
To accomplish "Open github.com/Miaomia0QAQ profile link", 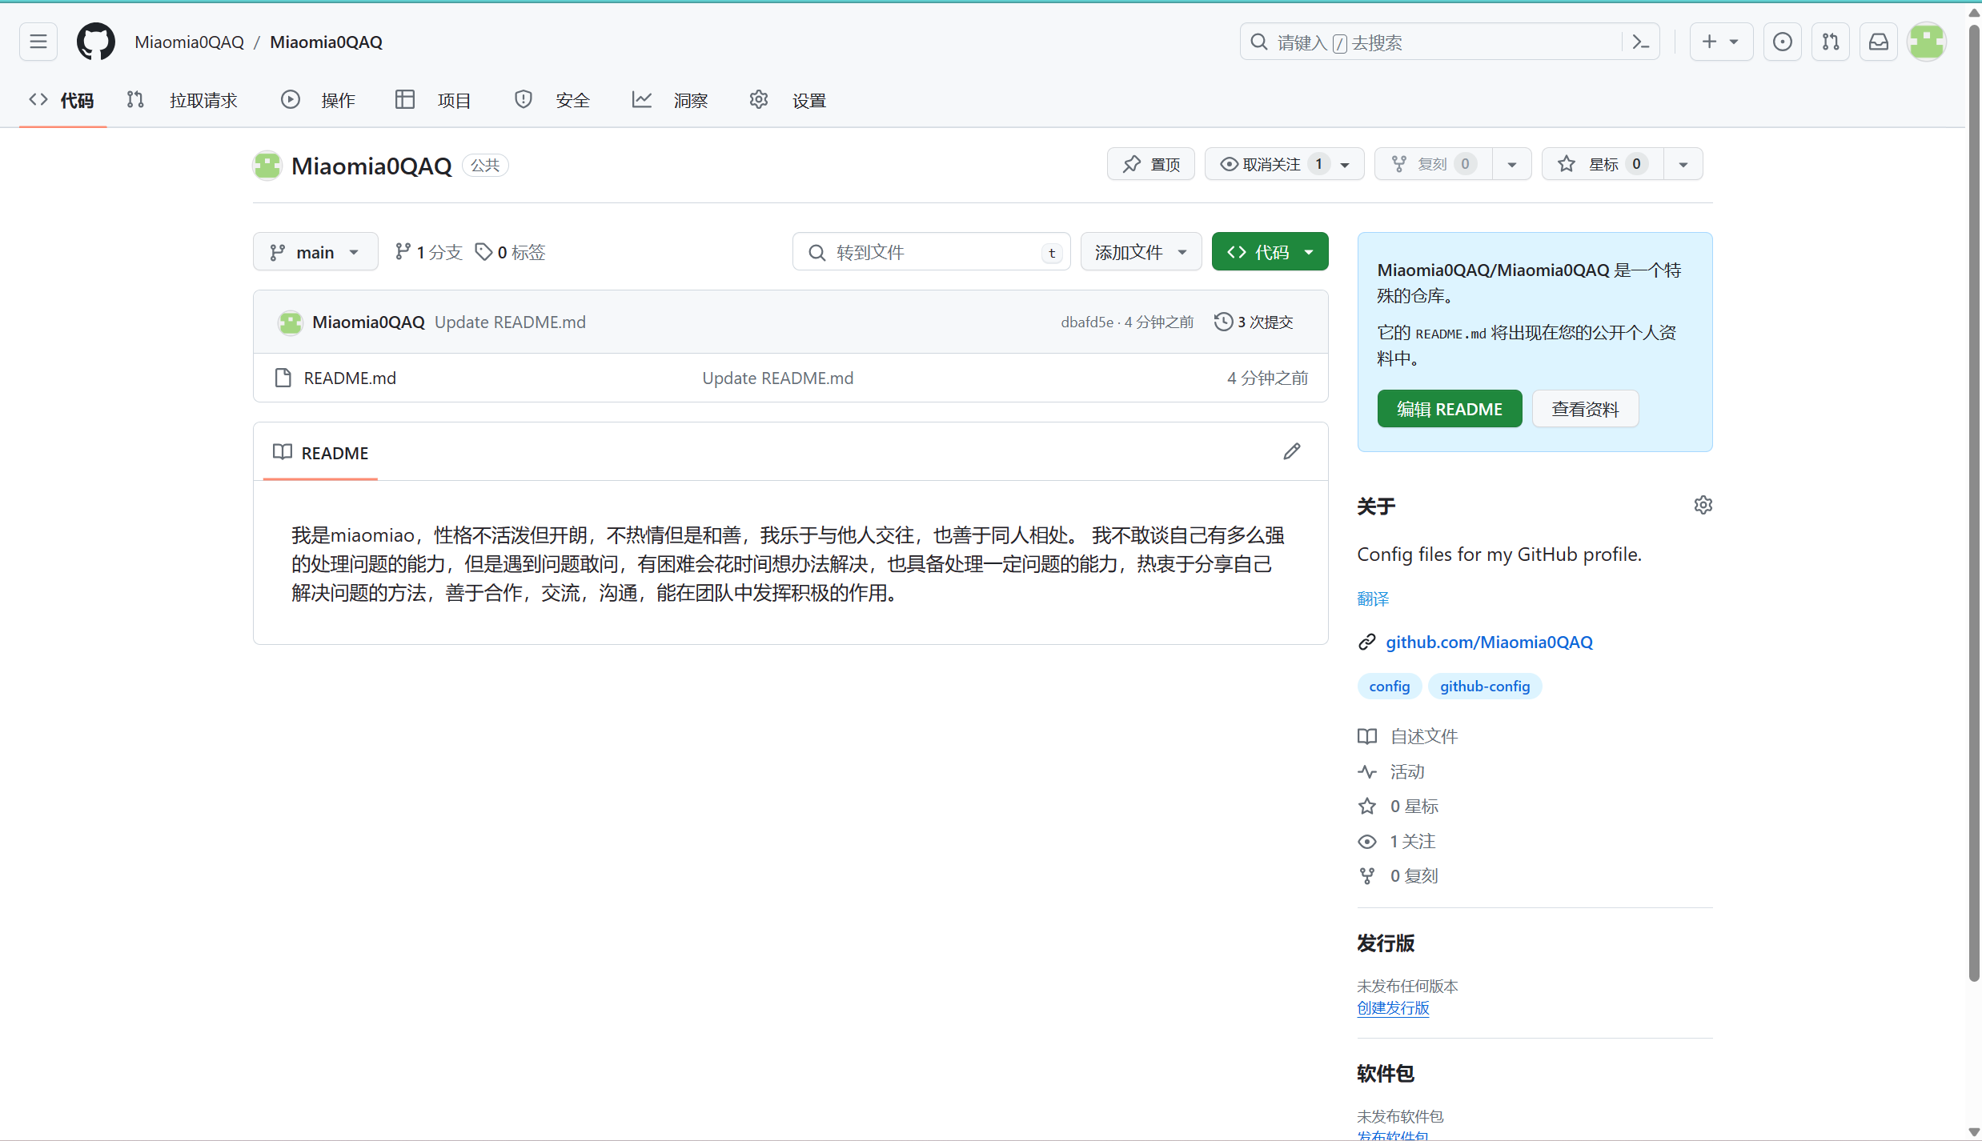I will click(x=1489, y=642).
